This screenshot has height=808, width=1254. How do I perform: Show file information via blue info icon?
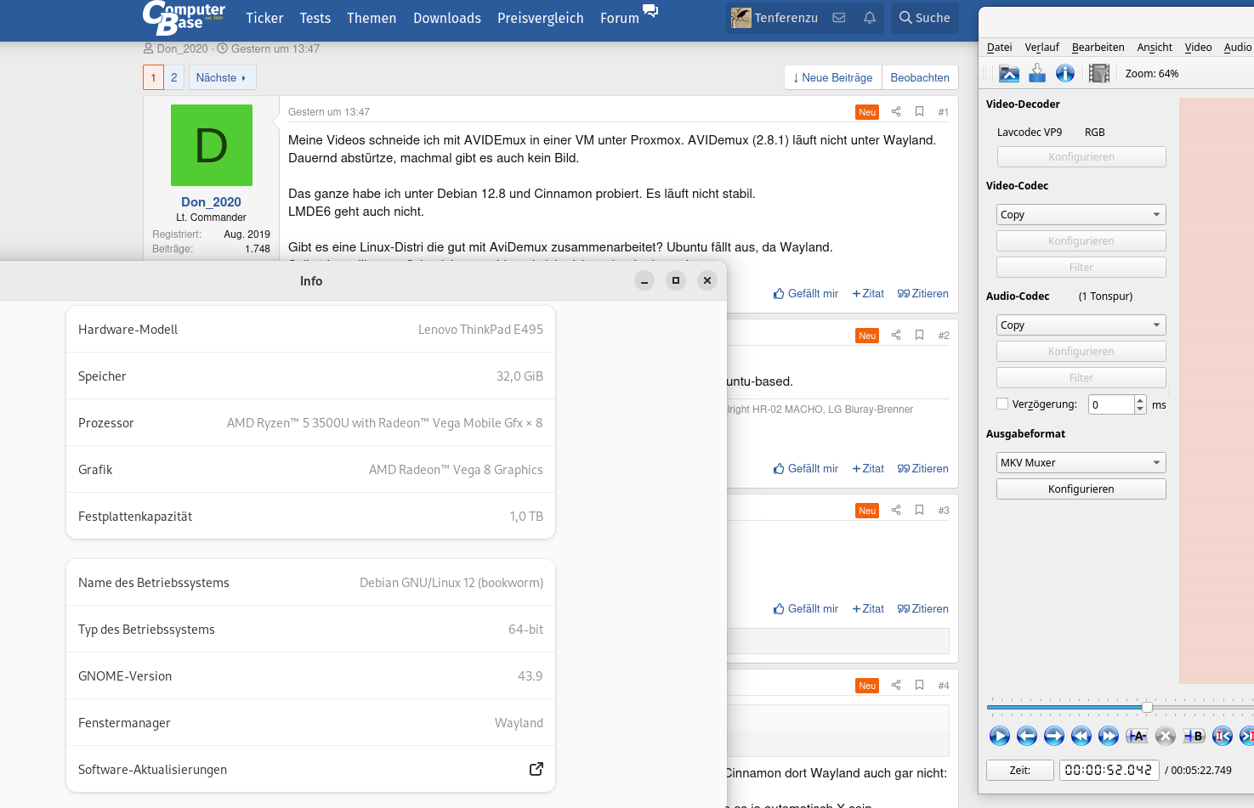[x=1065, y=74]
